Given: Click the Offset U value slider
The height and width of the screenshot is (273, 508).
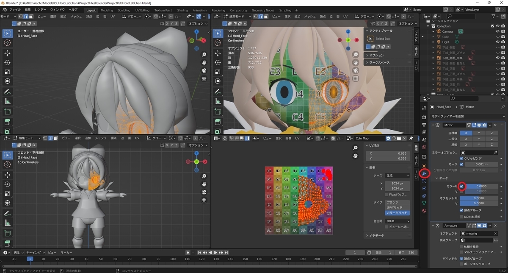Looking at the screenshot, I should pyautogui.click(x=479, y=198).
